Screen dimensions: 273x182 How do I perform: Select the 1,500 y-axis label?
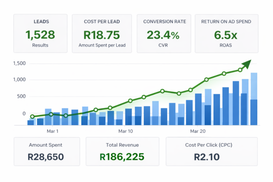[19, 63]
